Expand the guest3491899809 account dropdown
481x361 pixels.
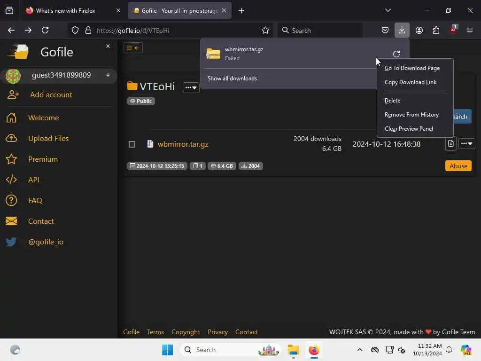[x=108, y=75]
